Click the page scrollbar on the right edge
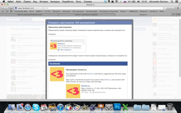This screenshot has width=181, height=113. [180, 48]
